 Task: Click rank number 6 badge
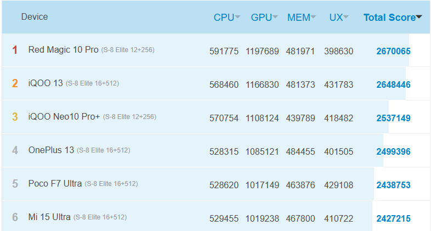pos(15,217)
